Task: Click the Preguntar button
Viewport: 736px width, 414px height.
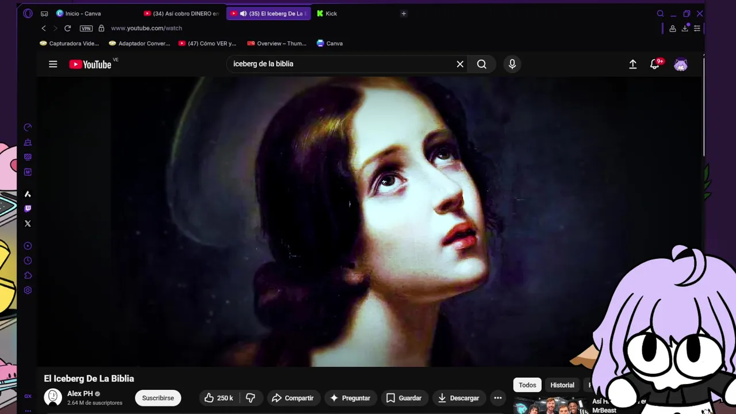Action: coord(350,398)
